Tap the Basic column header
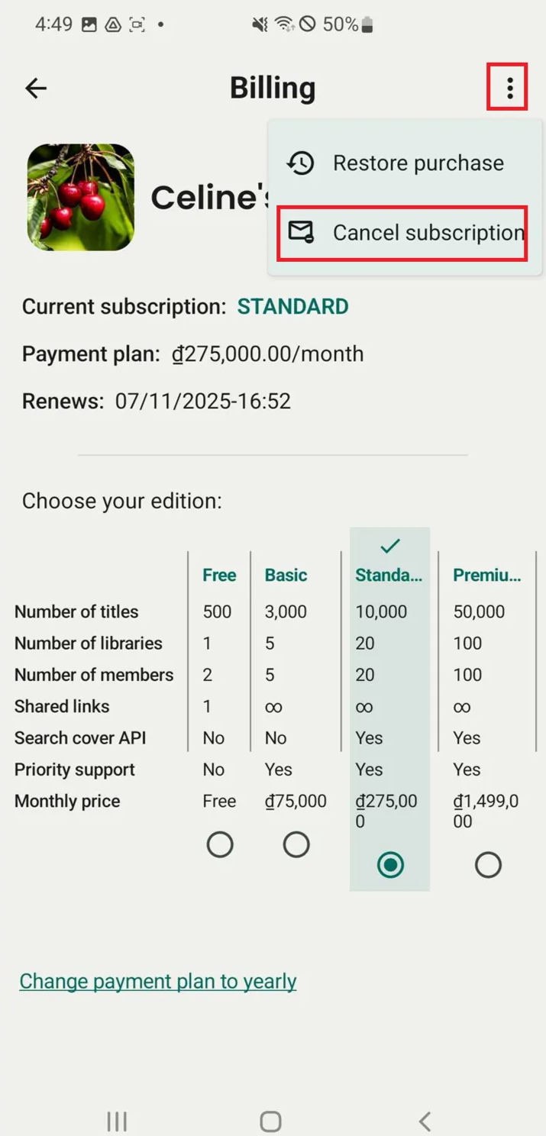Image resolution: width=546 pixels, height=1136 pixels. (286, 575)
